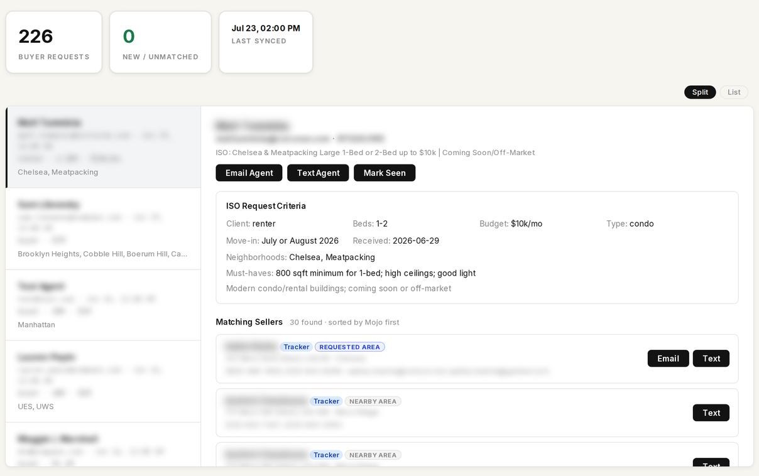The height and width of the screenshot is (476, 759).
Task: Click the client value renter
Action: point(264,224)
